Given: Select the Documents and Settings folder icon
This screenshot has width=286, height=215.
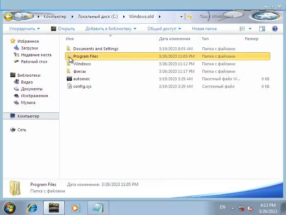Looking at the screenshot, I should tap(69, 49).
